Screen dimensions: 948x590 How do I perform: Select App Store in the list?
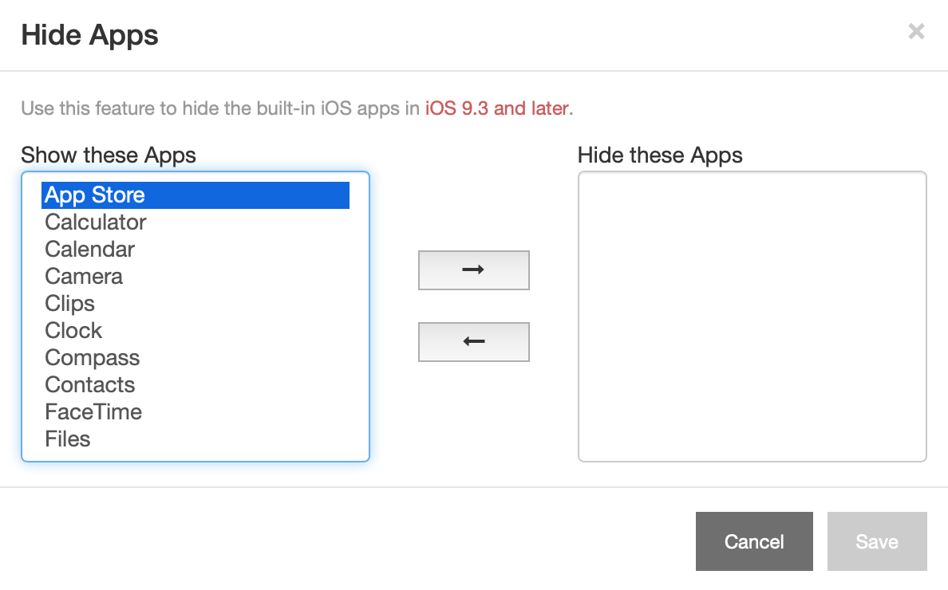[196, 195]
